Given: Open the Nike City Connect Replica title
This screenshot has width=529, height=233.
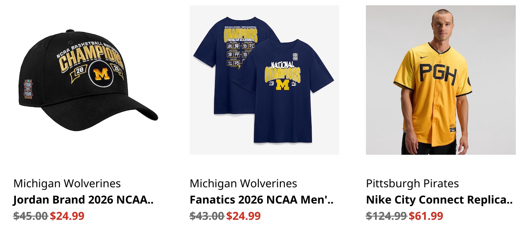Looking at the screenshot, I should click(x=440, y=200).
